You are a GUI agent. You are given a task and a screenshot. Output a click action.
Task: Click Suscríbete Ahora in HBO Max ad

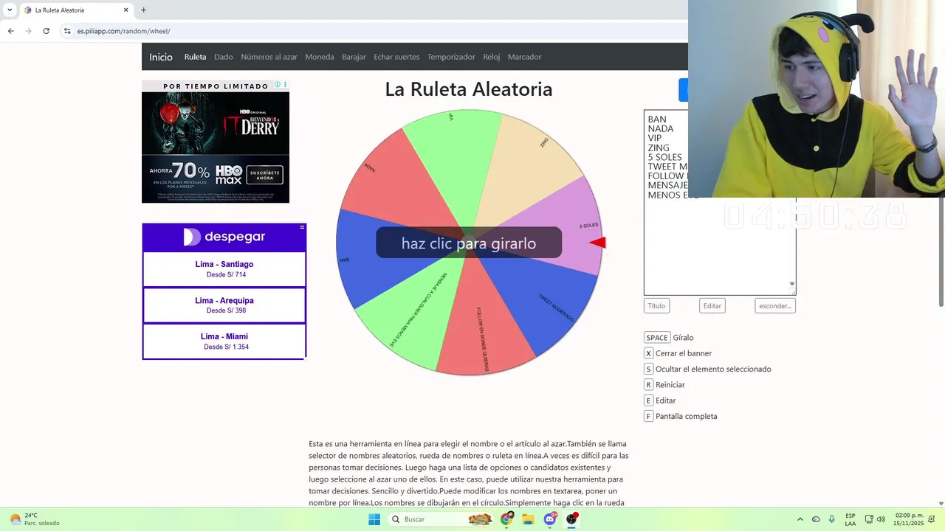[265, 175]
